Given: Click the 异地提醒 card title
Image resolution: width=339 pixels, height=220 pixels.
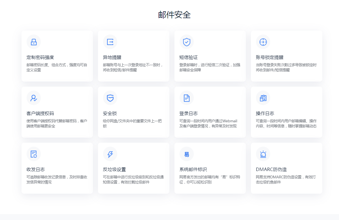Looking at the screenshot, I should (x=112, y=57).
